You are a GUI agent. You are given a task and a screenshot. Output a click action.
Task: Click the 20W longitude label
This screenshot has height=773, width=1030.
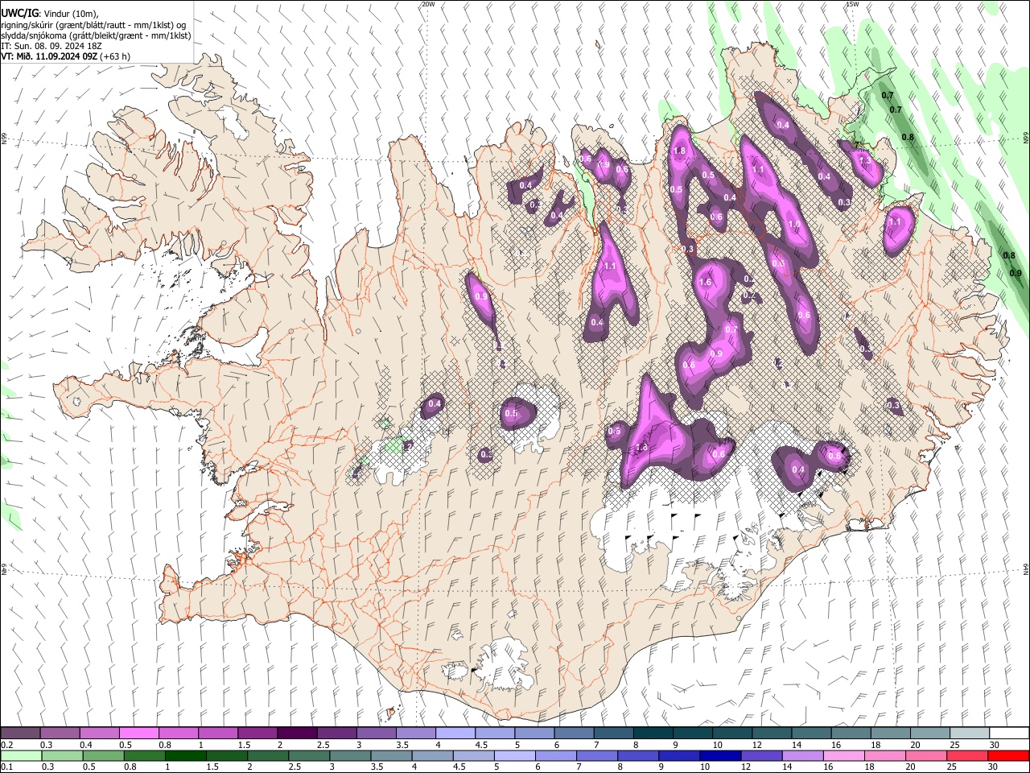[428, 4]
